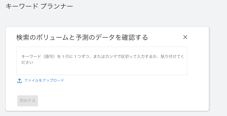Click the empty lower part of the keyword box
This screenshot has width=227, height=116.
click(102, 70)
